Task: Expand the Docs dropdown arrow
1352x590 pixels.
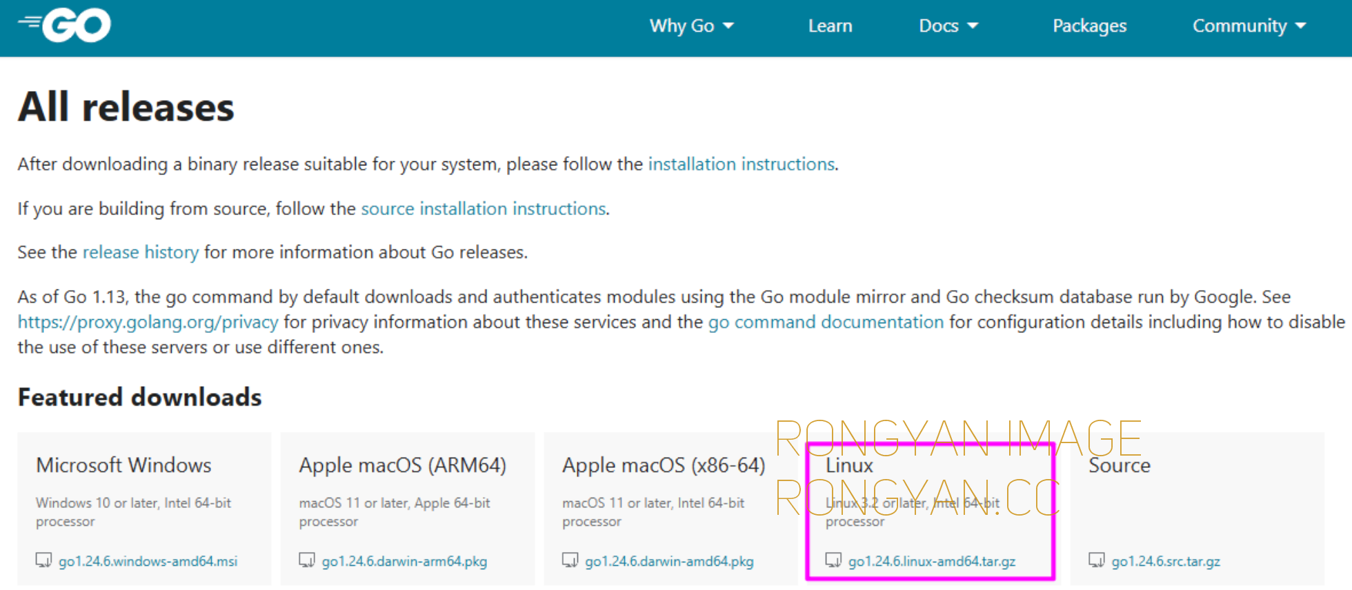Action: pyautogui.click(x=973, y=26)
